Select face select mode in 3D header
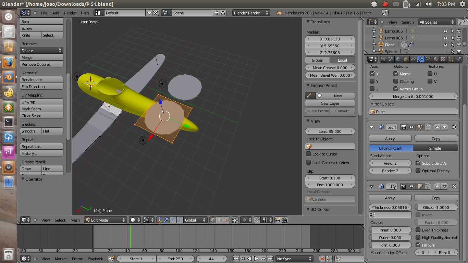Viewport: 468px width, 263px height. (x=226, y=220)
